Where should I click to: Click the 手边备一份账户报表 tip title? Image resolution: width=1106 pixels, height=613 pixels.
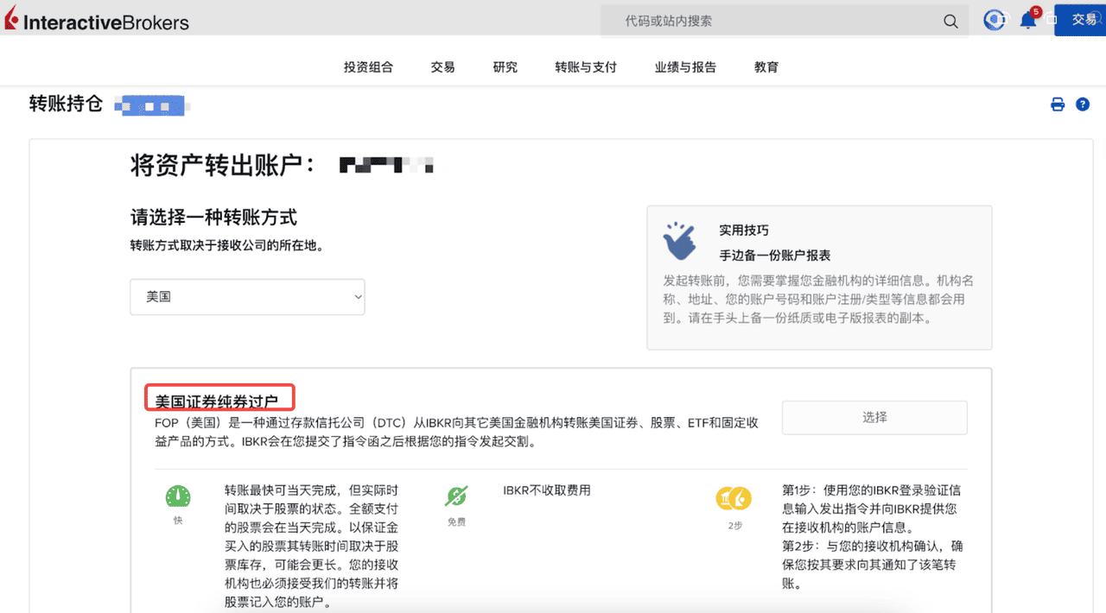point(775,255)
